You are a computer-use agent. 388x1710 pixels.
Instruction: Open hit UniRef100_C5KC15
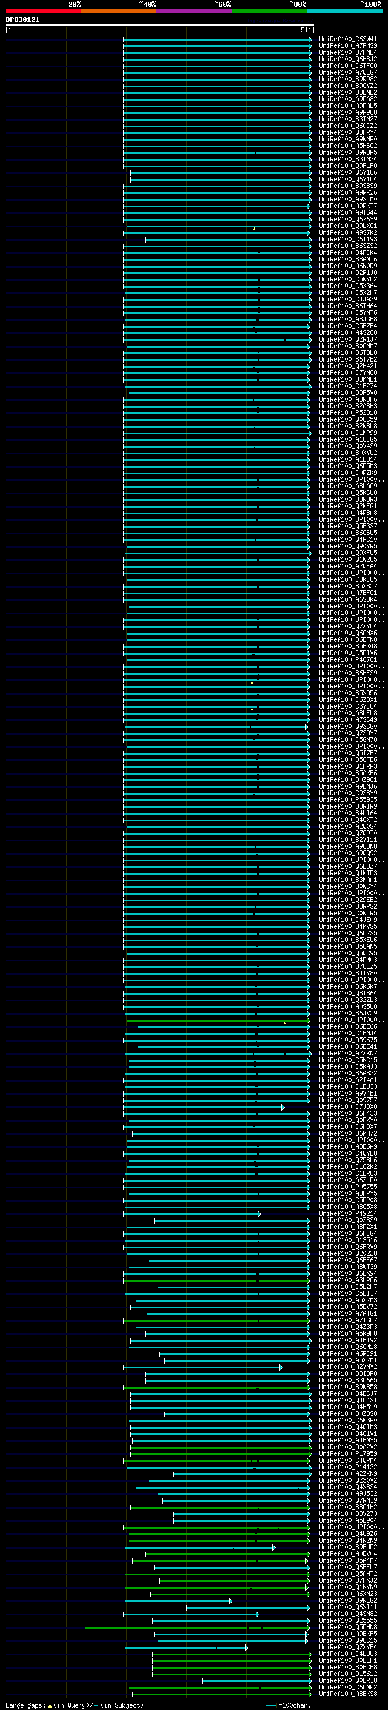point(348,1060)
